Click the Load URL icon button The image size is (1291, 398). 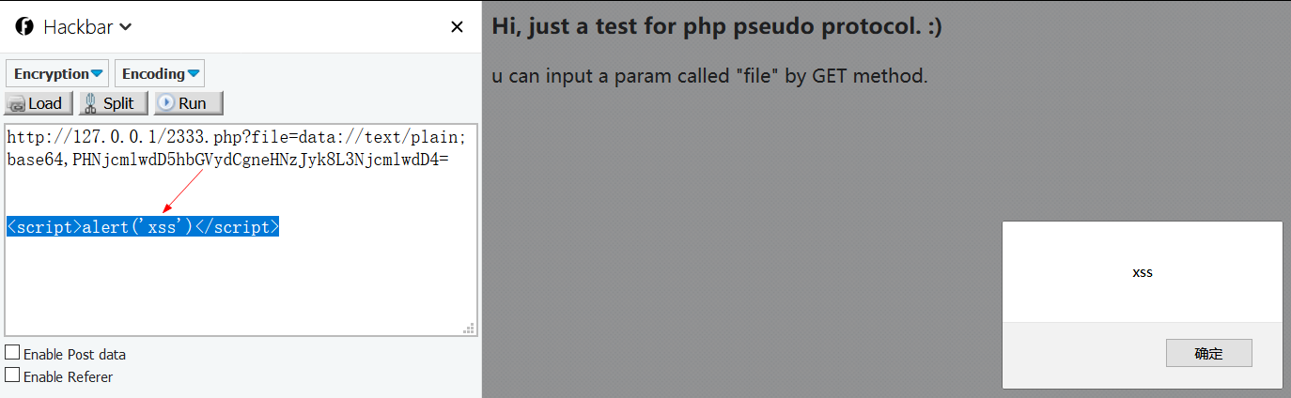[x=39, y=103]
